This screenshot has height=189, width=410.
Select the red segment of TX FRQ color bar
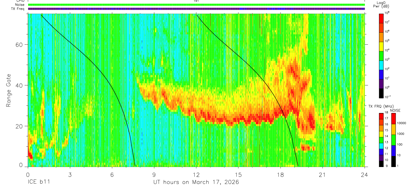(381, 116)
